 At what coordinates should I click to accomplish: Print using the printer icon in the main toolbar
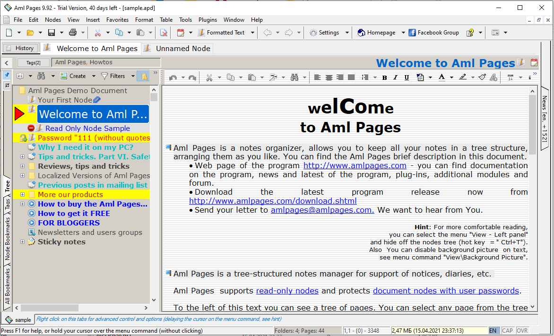(x=73, y=33)
